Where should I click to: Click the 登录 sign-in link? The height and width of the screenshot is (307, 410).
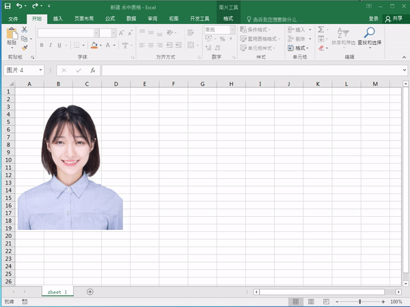tap(373, 18)
